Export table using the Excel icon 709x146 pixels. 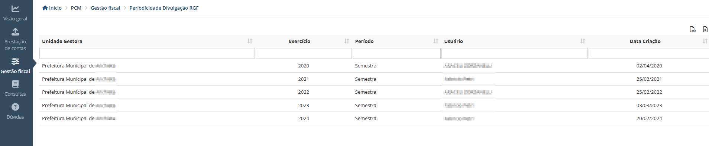tap(705, 30)
